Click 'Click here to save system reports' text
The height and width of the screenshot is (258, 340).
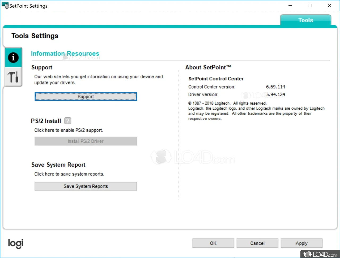pyautogui.click(x=69, y=174)
